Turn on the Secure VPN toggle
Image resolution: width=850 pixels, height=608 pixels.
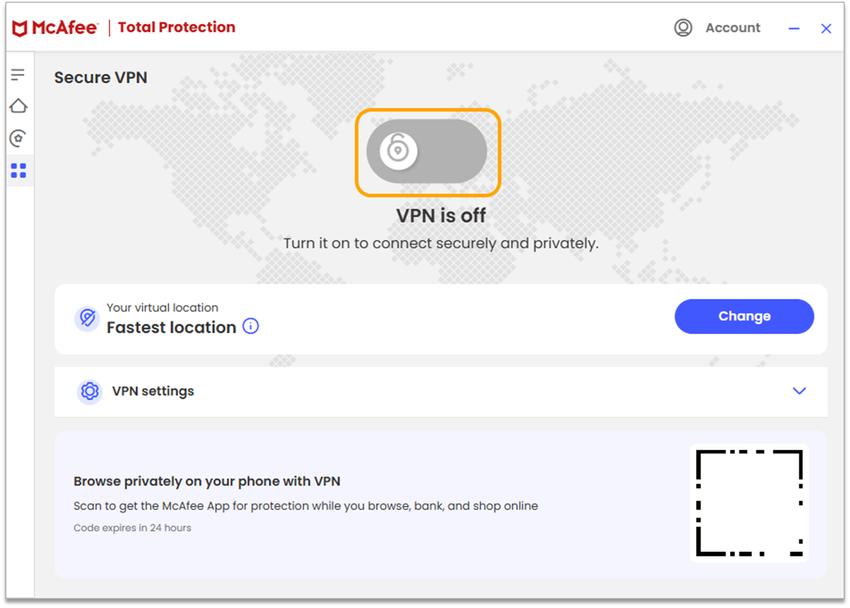click(x=427, y=151)
